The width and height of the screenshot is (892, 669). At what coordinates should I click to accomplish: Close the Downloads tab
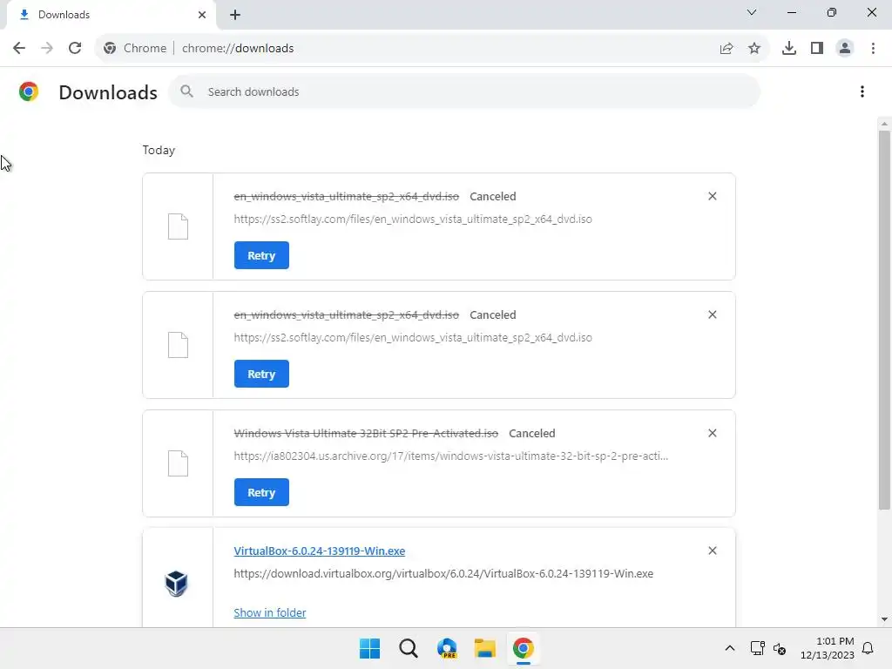(202, 15)
